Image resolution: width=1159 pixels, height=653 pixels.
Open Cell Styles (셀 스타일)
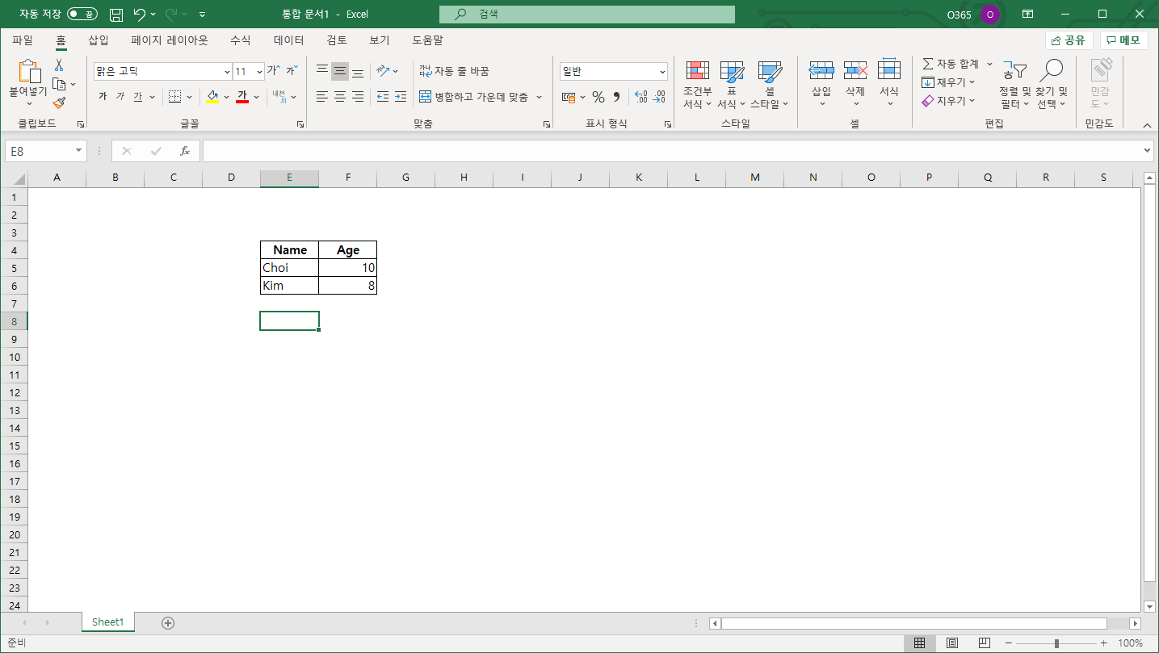tap(769, 85)
